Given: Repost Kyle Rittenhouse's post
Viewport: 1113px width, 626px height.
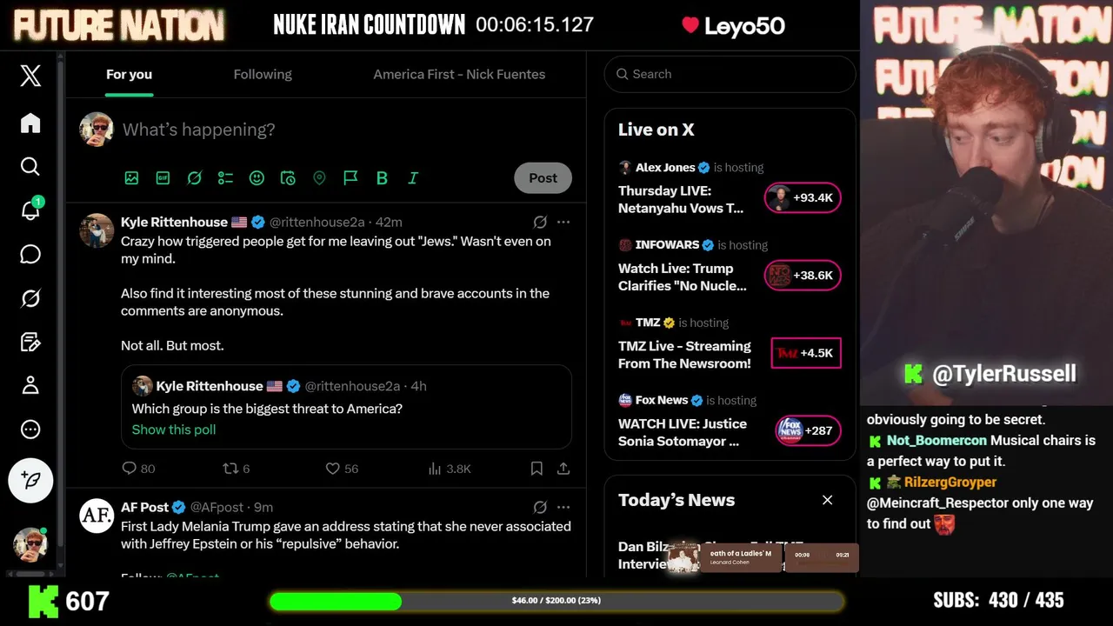Looking at the screenshot, I should pyautogui.click(x=236, y=469).
